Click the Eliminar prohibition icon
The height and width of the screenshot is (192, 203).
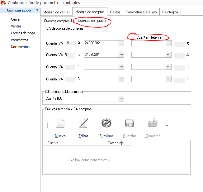pyautogui.click(x=106, y=123)
